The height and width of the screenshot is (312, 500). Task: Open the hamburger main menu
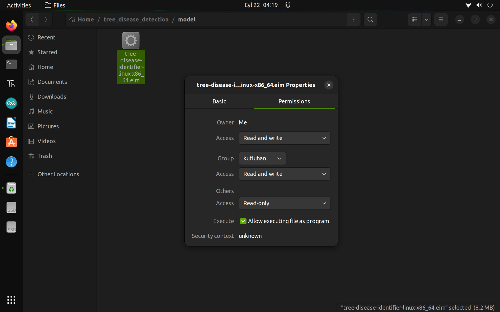(441, 19)
